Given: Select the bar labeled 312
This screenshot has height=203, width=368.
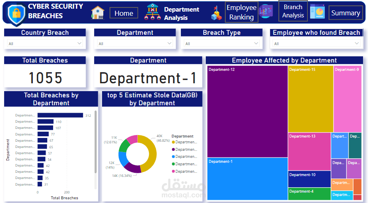Looking at the screenshot, I should click(60, 115).
